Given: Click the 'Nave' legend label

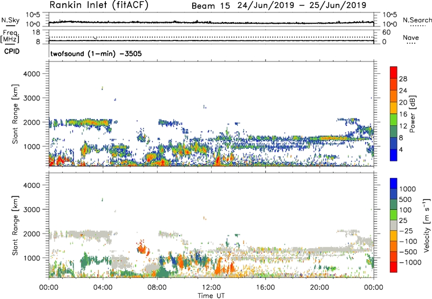Looking at the screenshot, I should tap(411, 38).
